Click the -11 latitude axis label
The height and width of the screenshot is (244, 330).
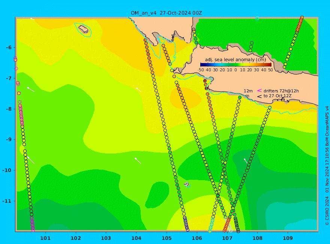click(x=7, y=201)
